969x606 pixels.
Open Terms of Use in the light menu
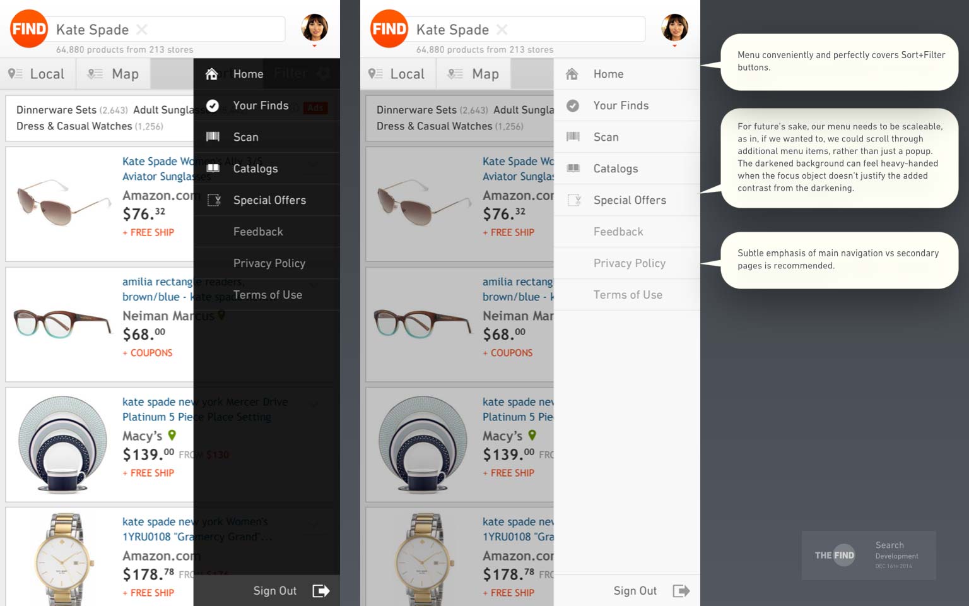click(628, 295)
